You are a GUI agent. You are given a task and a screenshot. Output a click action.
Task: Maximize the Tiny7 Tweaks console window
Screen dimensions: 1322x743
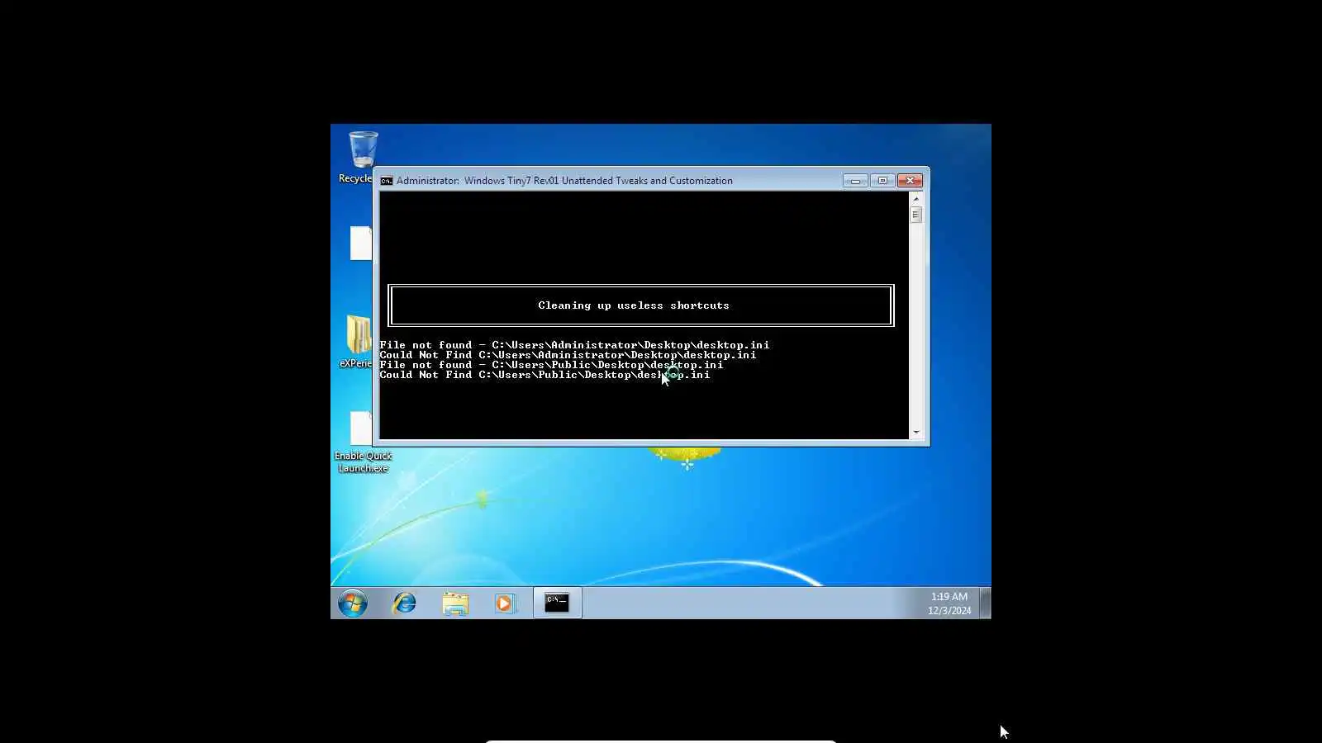tap(882, 181)
